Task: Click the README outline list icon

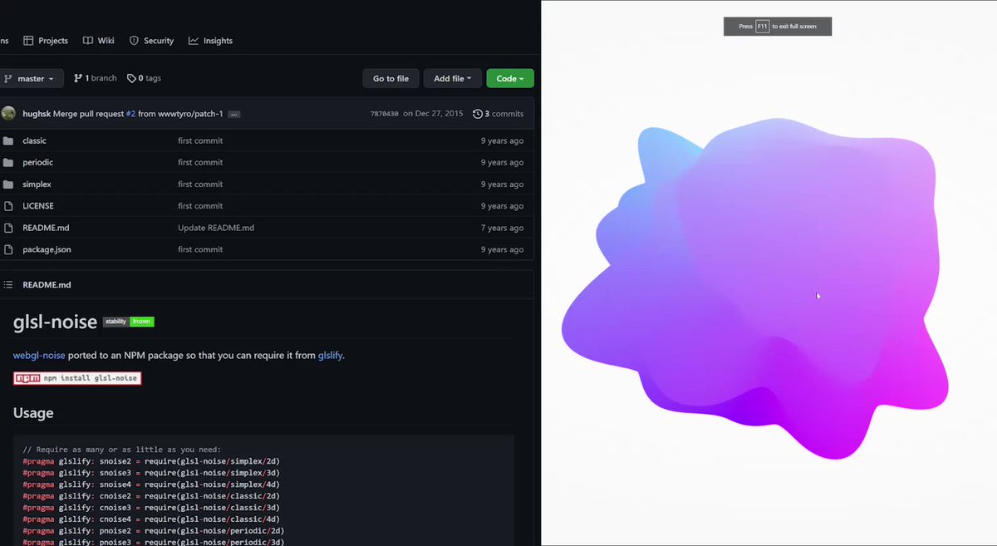Action: (x=8, y=284)
